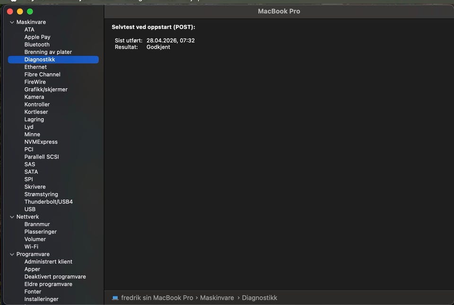Select Fibre Channel in sidebar
Image resolution: width=454 pixels, height=305 pixels.
click(42, 75)
